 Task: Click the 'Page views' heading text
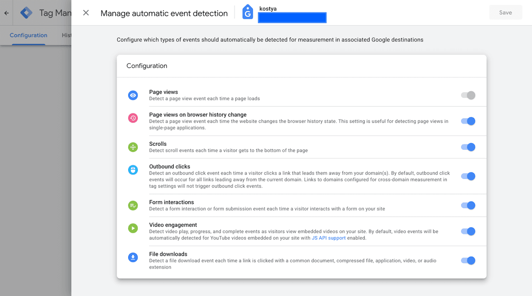point(164,92)
